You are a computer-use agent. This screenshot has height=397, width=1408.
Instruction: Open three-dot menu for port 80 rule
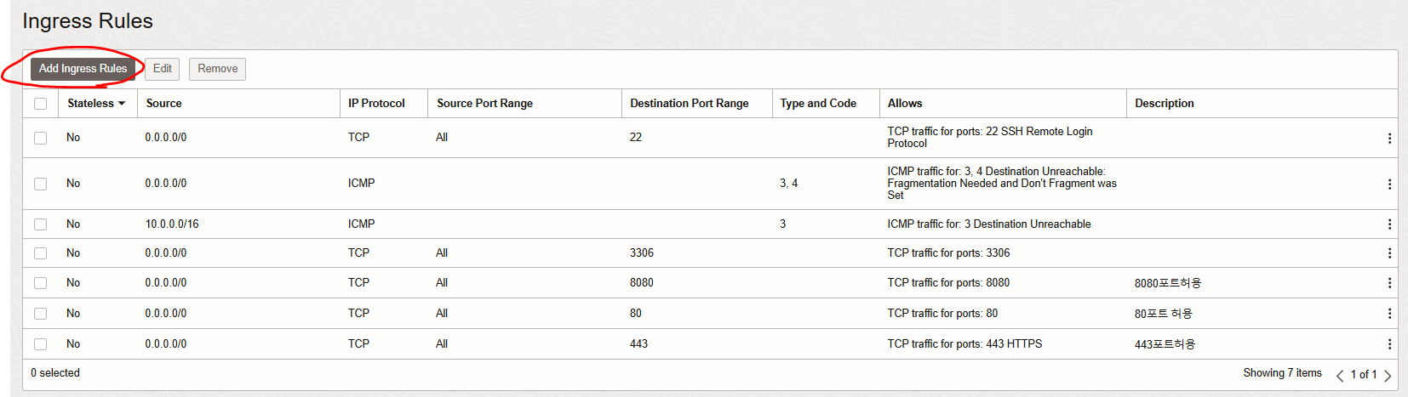click(1389, 314)
